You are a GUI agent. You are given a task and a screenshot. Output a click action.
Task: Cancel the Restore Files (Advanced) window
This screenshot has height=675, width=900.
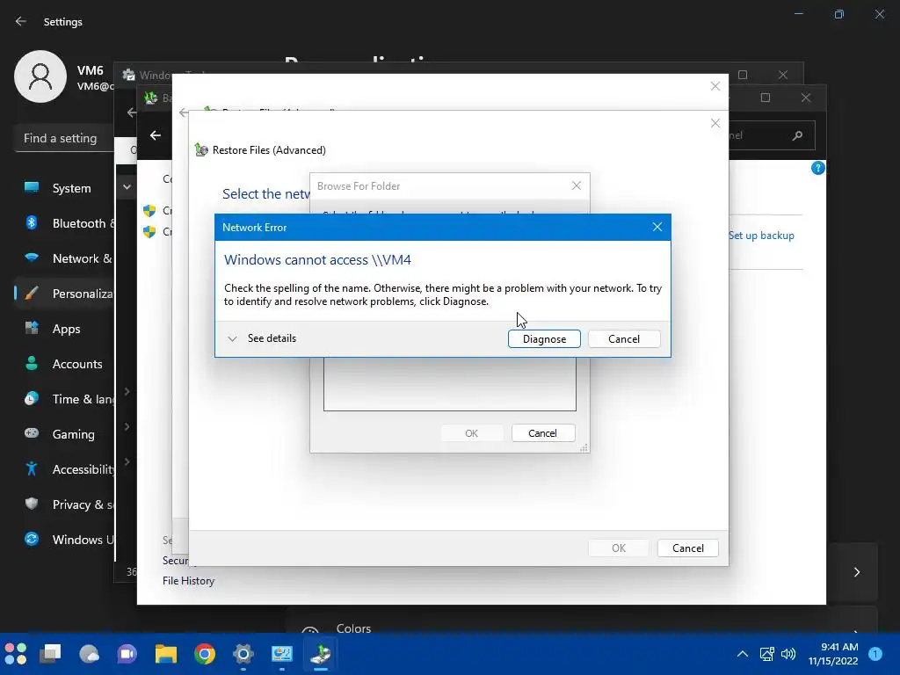coord(687,548)
